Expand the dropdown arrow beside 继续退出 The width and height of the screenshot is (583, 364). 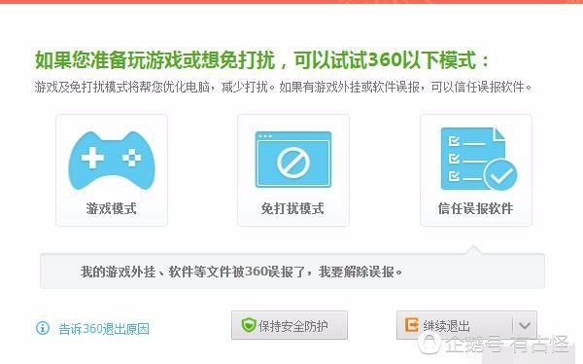click(x=525, y=326)
